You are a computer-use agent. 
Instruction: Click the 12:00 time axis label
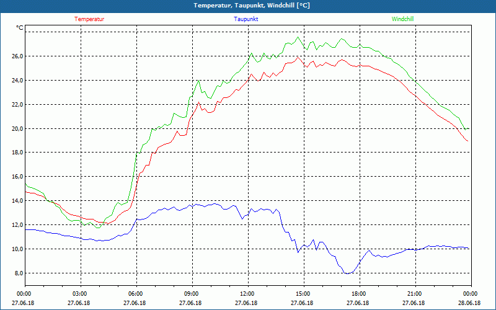(x=248, y=294)
